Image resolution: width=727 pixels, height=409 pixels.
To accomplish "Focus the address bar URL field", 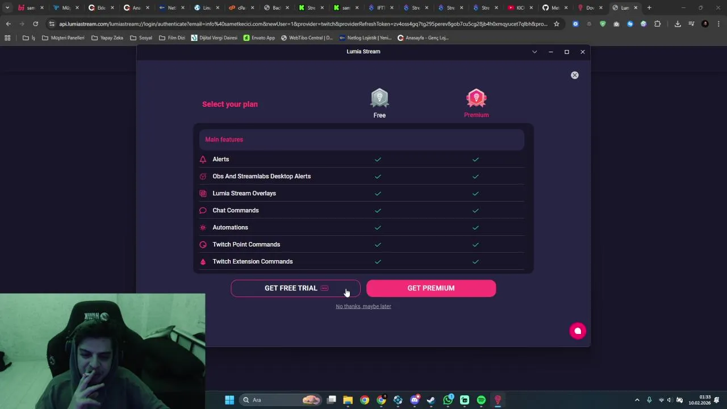I will [303, 24].
